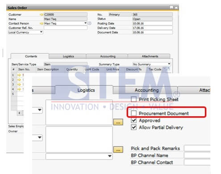Click the Delivery Date field
Viewport: 221px width, 174px height.
152,28
